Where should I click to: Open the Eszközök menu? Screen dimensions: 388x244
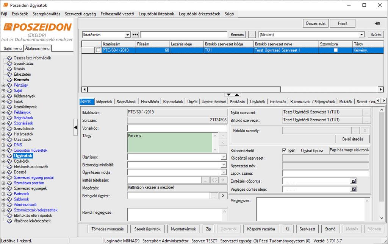[x=20, y=14]
